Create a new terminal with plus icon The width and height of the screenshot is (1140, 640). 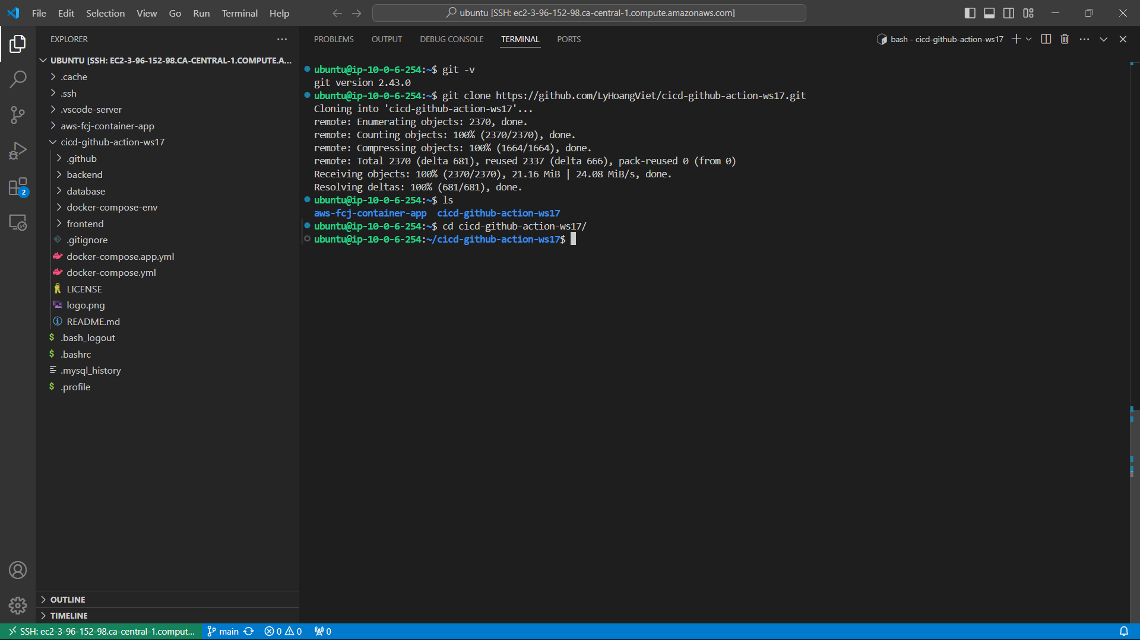pyautogui.click(x=1016, y=39)
